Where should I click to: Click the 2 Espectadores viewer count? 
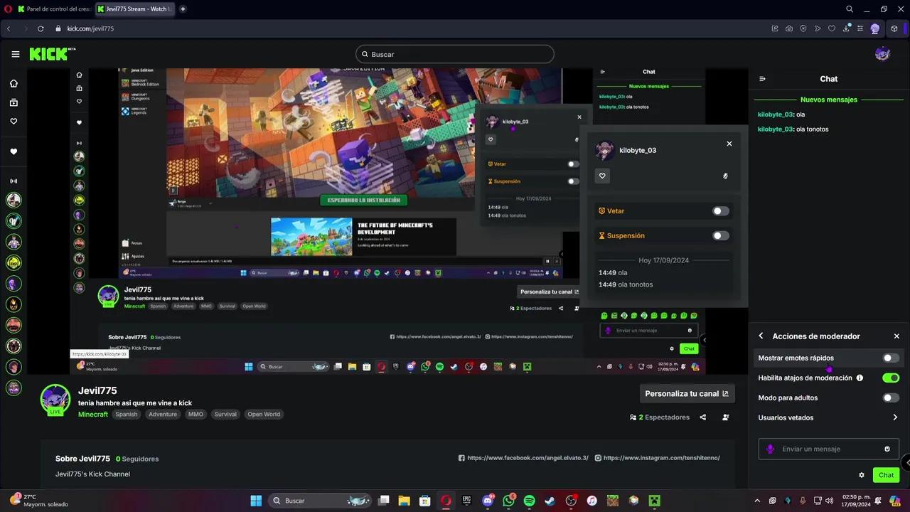(660, 417)
